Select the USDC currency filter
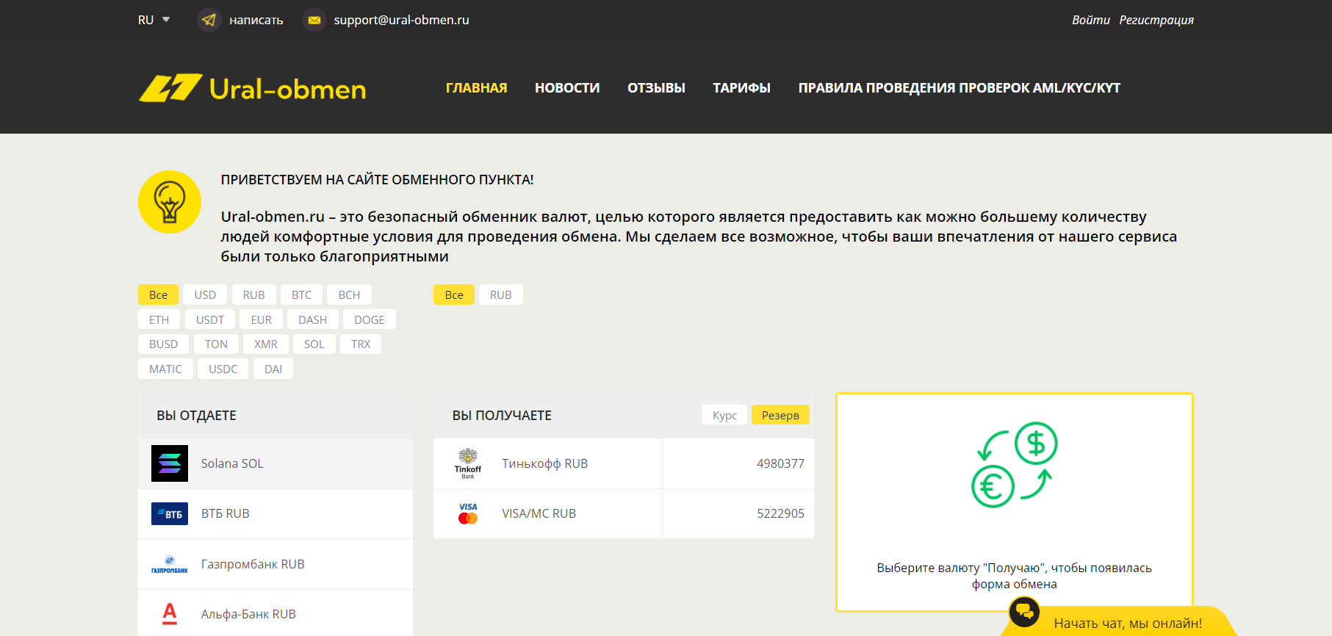Screen dimensions: 1332x636 tap(223, 369)
